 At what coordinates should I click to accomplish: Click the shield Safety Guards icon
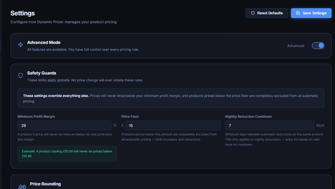coord(21,75)
